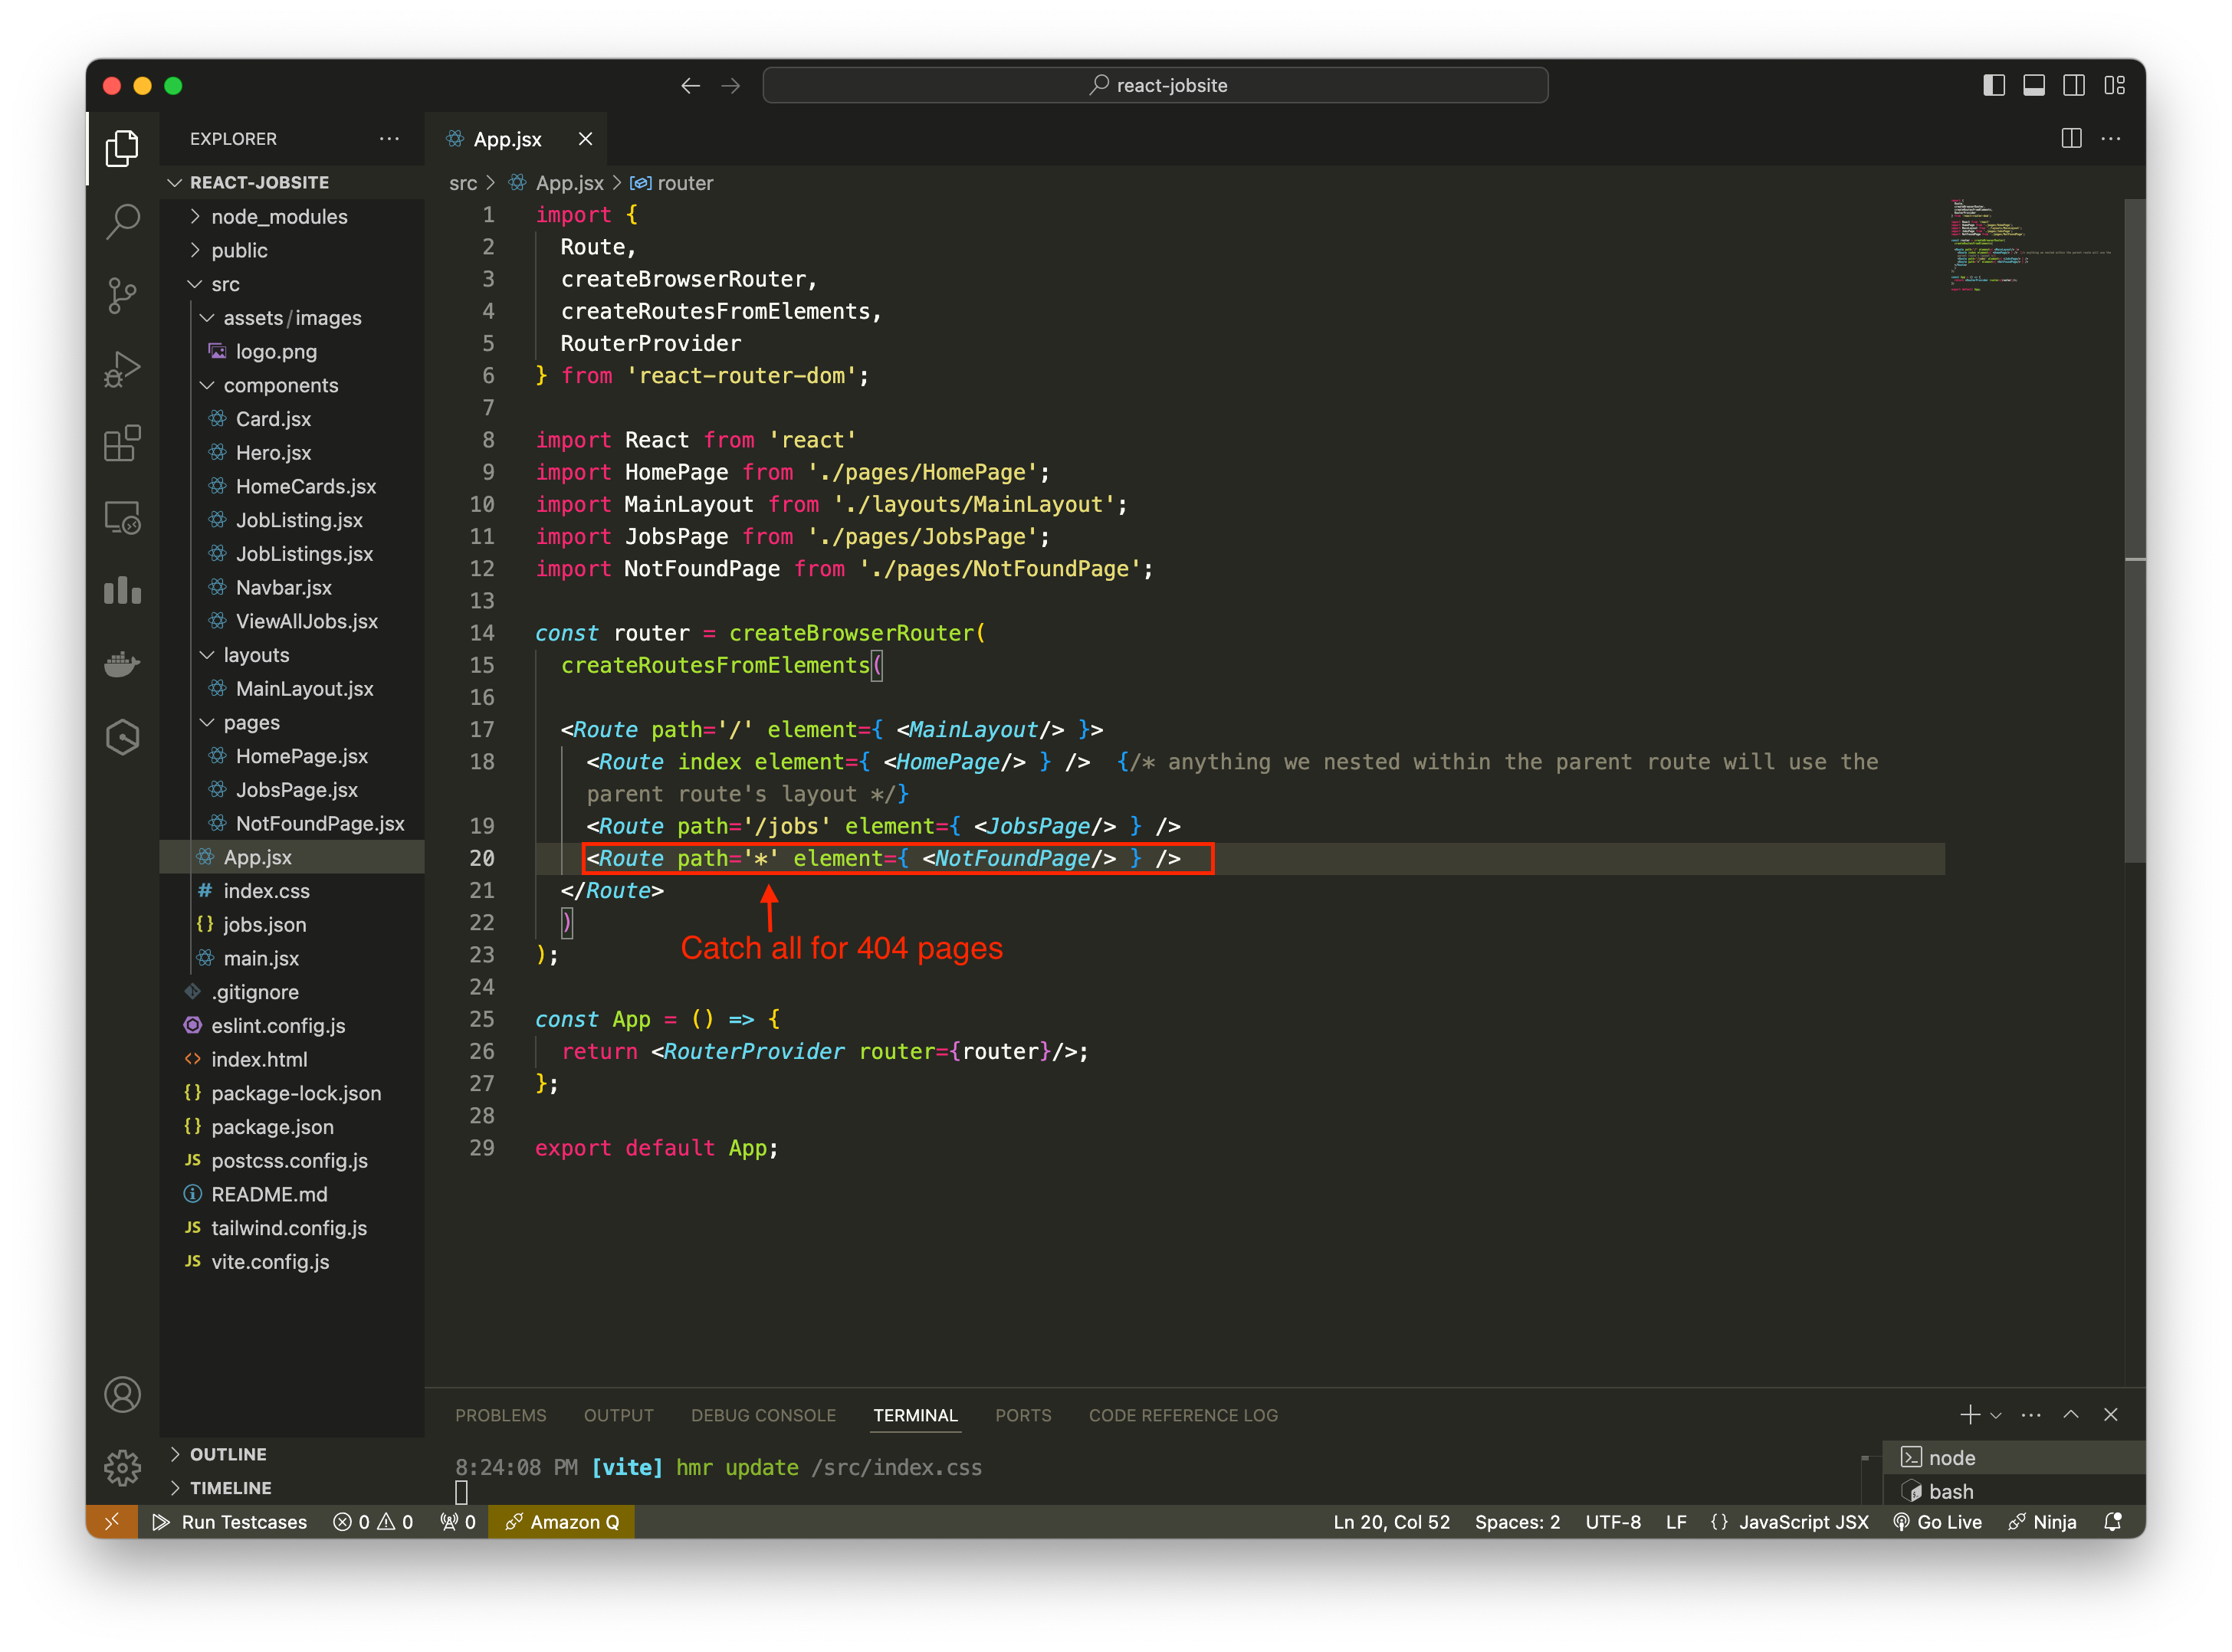
Task: Open NotFoundPage.jsx in explorer
Action: point(292,824)
